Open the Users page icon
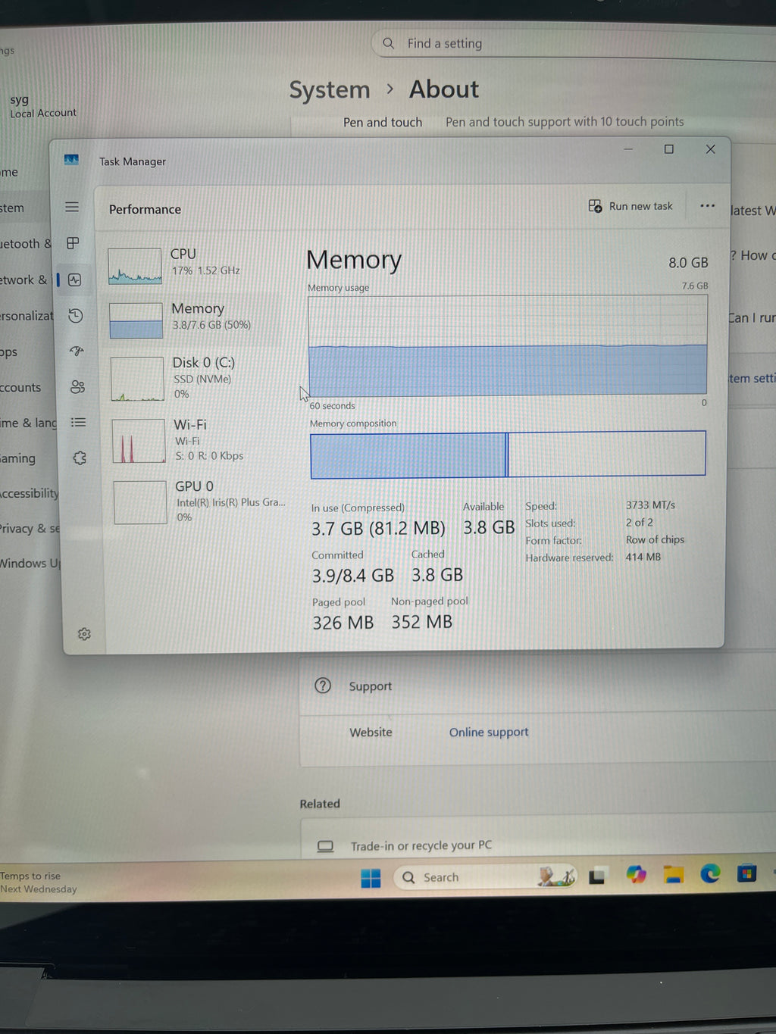 point(77,387)
